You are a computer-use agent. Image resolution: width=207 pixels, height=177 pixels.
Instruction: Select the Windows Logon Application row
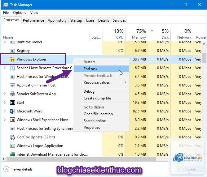point(101,146)
